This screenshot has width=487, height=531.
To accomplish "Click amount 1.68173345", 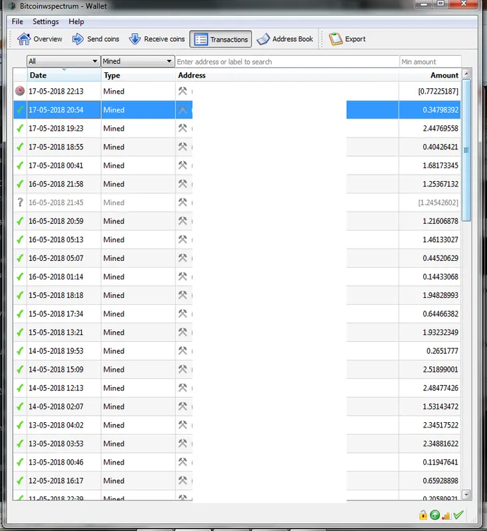I will 440,165.
